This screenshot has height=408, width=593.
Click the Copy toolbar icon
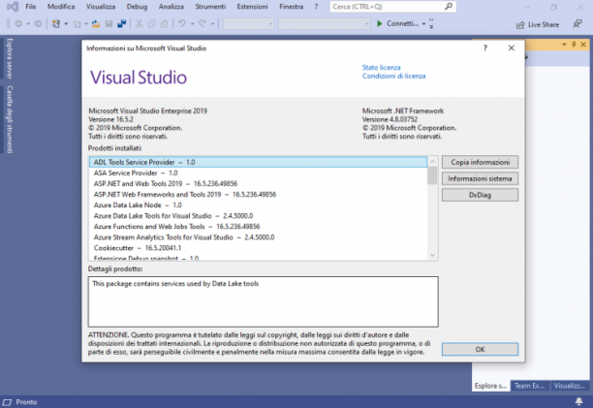(x=152, y=24)
